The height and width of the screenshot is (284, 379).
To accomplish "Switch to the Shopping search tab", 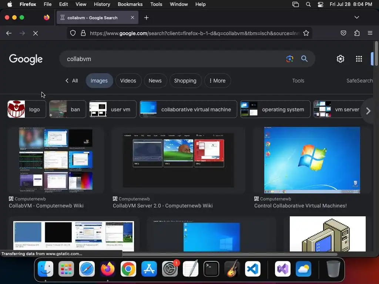I will (185, 81).
